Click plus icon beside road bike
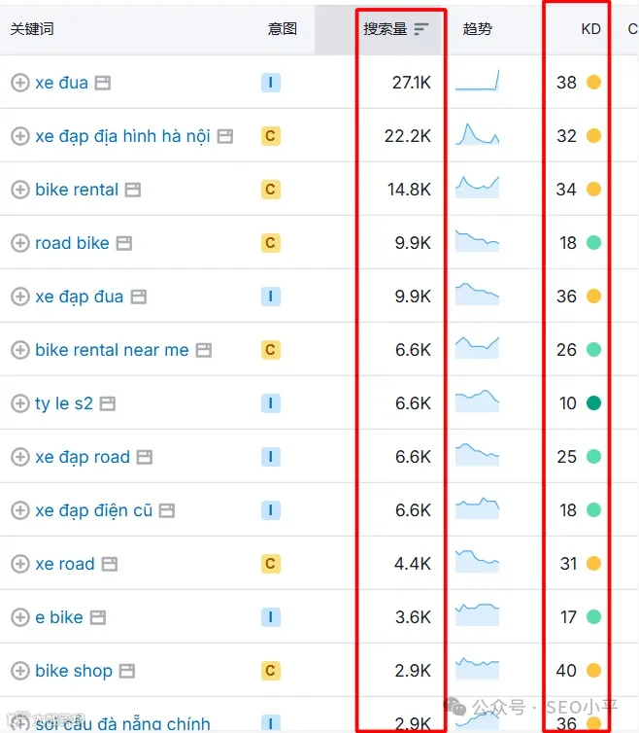Screen dimensions: 639x733 [x=20, y=243]
